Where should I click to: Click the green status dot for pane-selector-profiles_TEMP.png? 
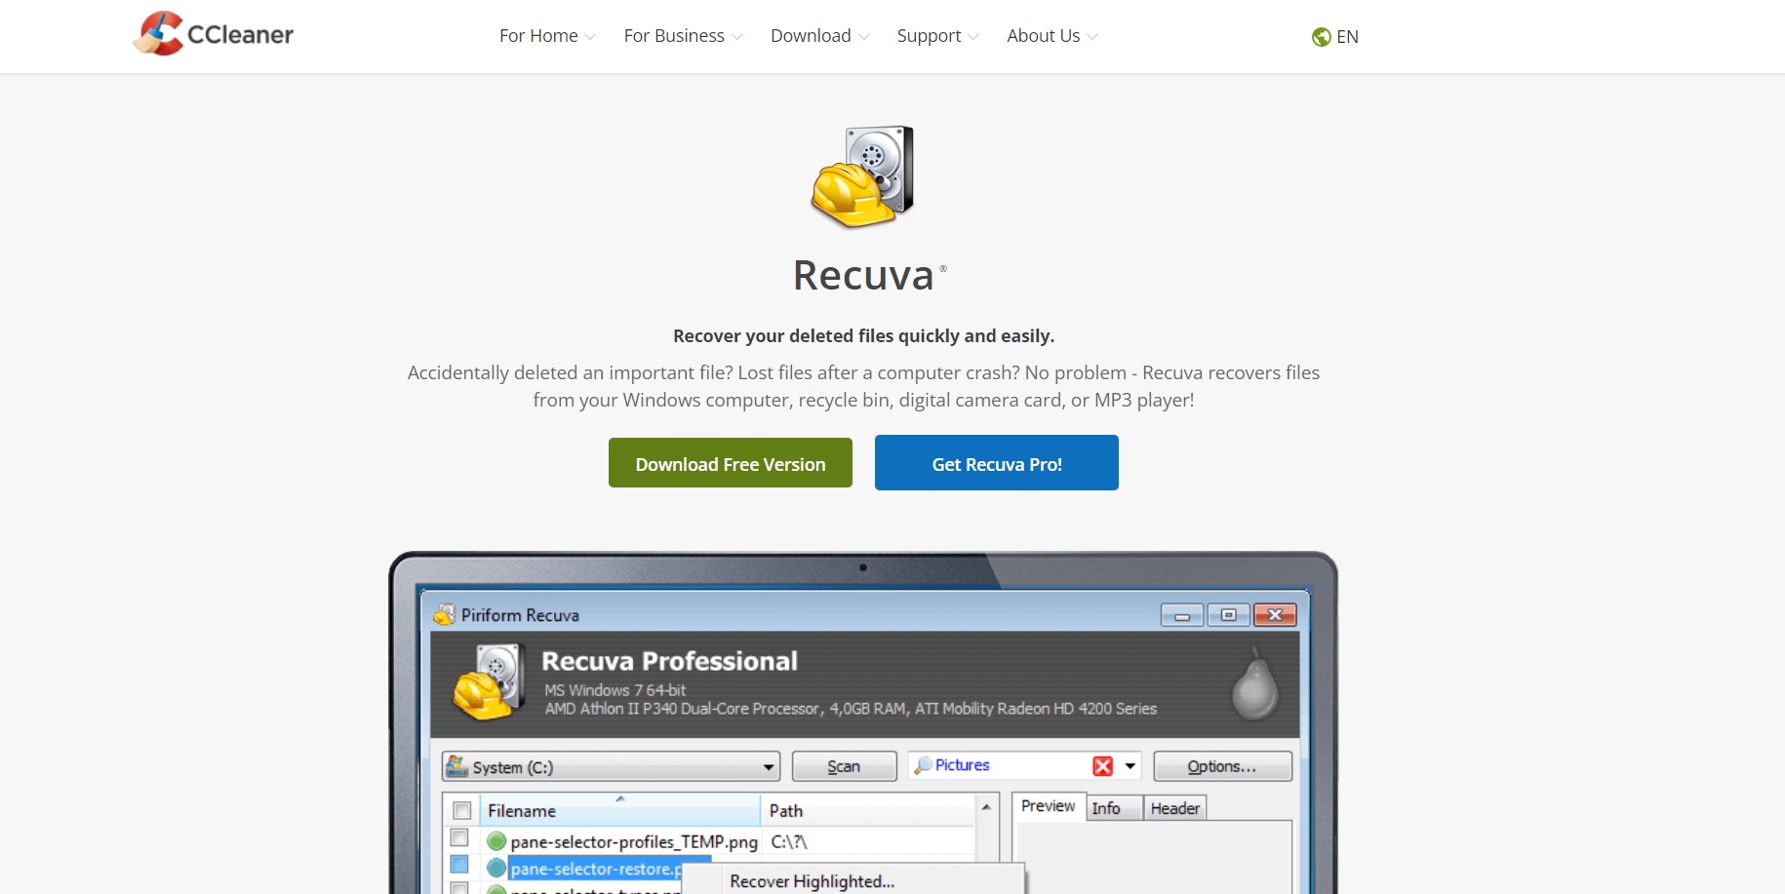coord(496,841)
